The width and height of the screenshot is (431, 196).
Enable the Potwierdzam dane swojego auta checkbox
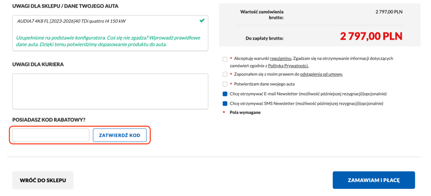click(x=225, y=84)
